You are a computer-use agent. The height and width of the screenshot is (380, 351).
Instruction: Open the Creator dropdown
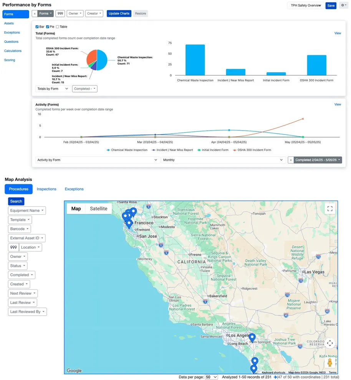pos(94,13)
